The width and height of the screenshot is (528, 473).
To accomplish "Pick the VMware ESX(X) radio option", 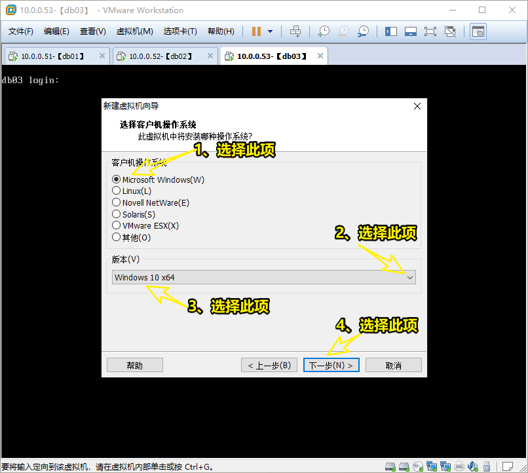I will pyautogui.click(x=116, y=225).
